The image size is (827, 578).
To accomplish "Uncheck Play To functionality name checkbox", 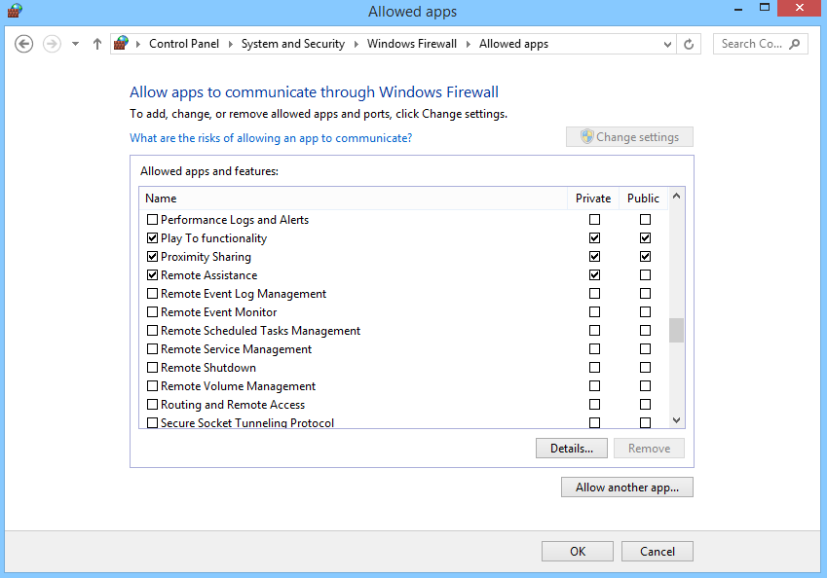I will pos(152,238).
